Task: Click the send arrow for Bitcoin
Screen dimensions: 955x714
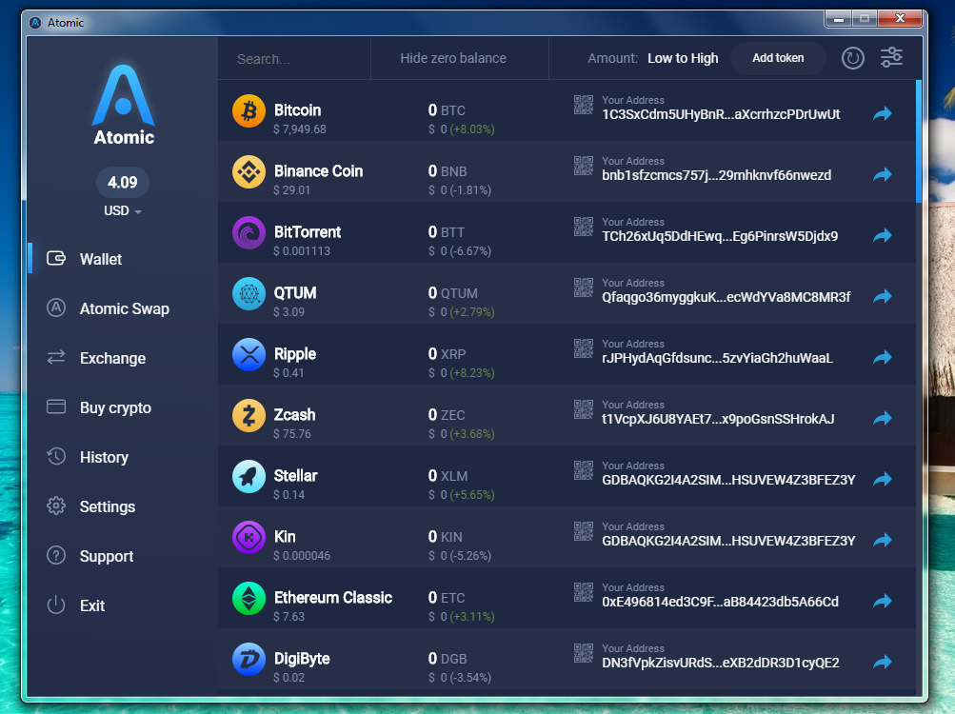Action: pos(883,113)
